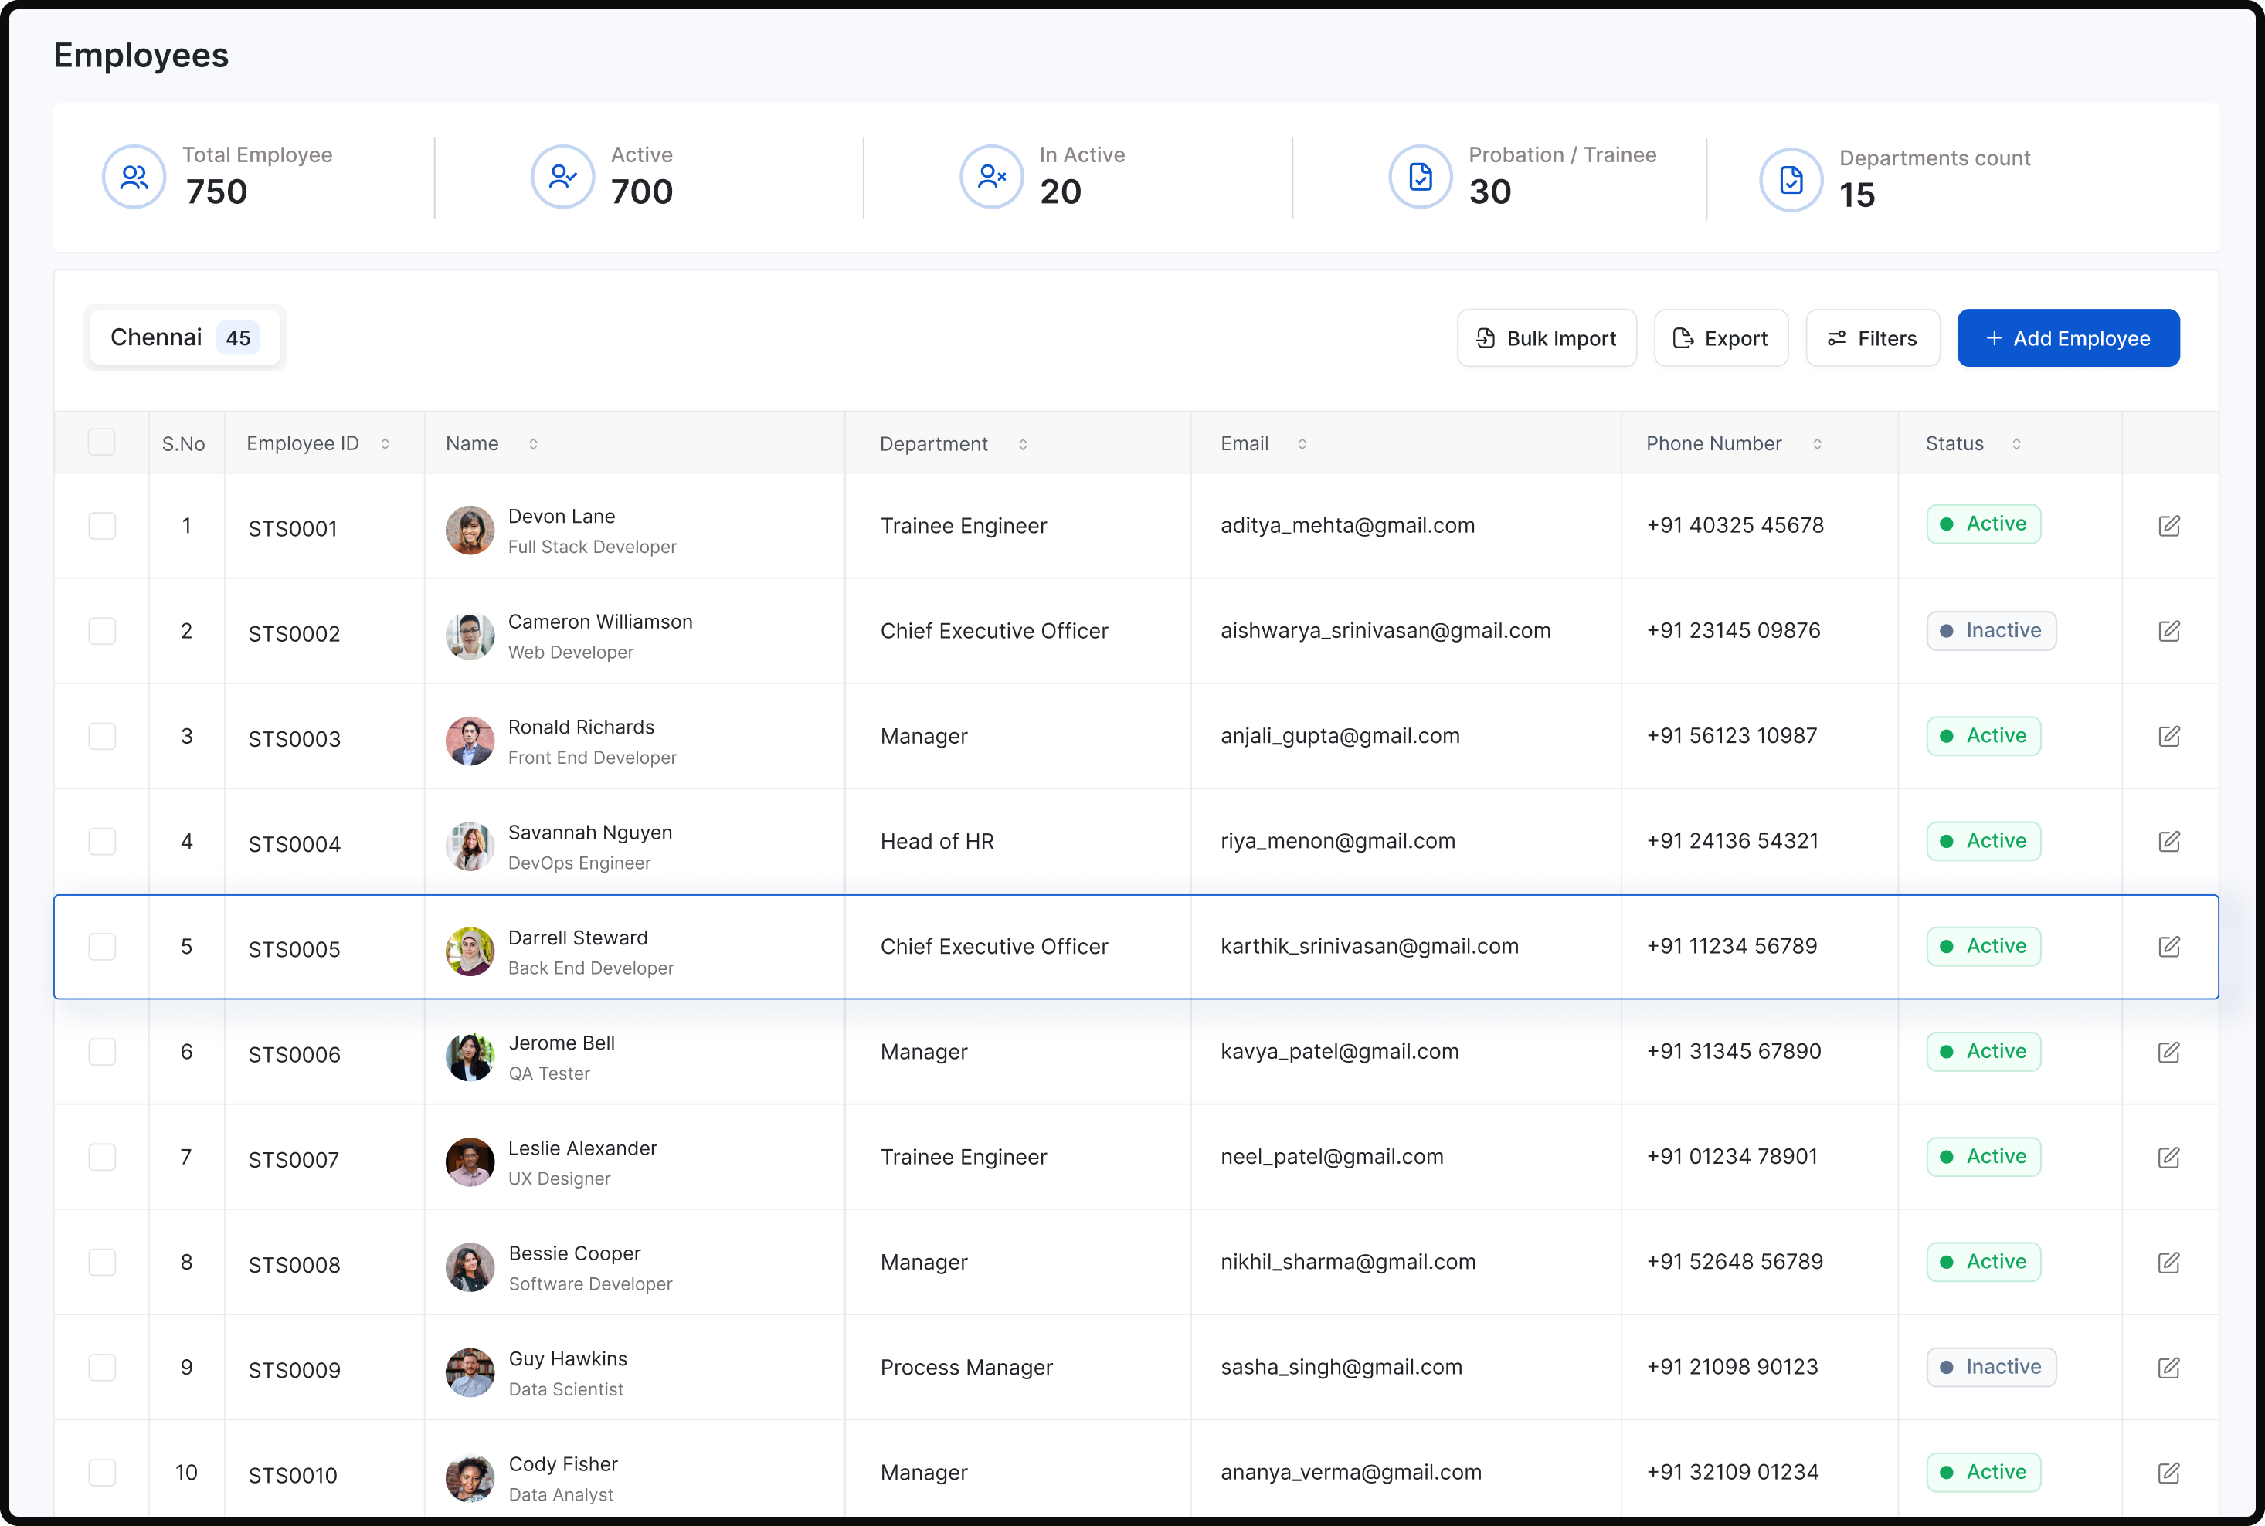
Task: Sort the Name column
Action: pos(533,443)
